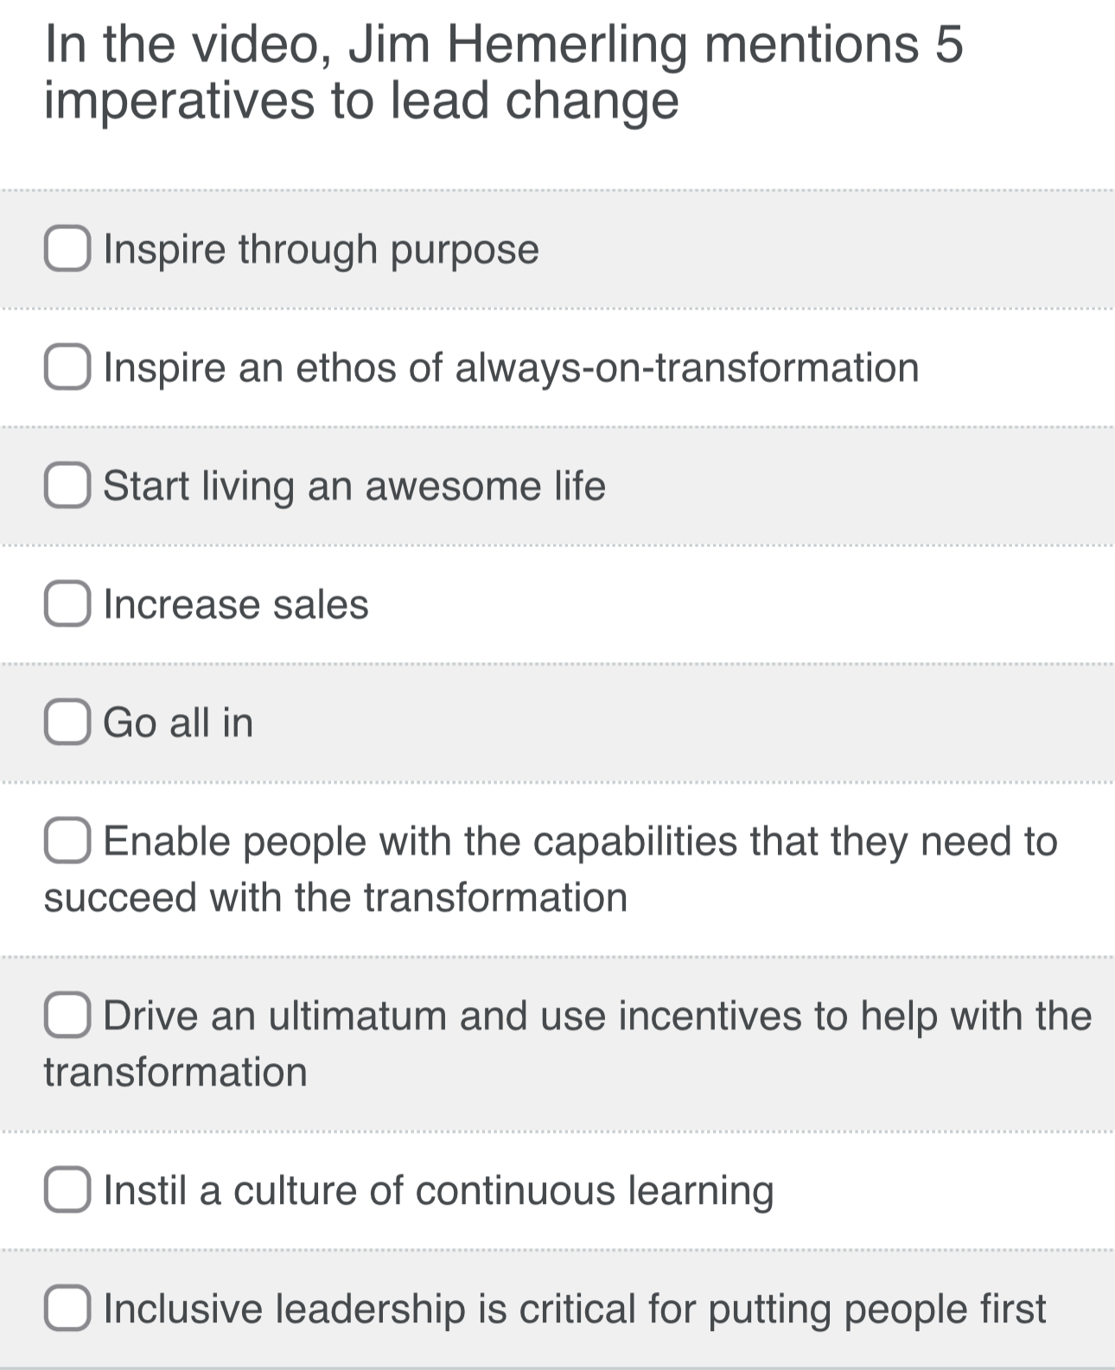Check 'Instil a culture of continuous learning'
This screenshot has height=1370, width=1115.
[69, 1192]
